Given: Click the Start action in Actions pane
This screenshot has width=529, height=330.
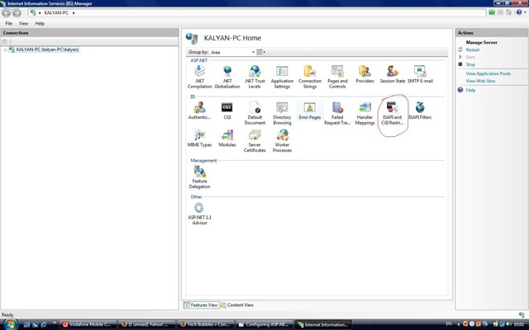Looking at the screenshot, I should coord(470,57).
